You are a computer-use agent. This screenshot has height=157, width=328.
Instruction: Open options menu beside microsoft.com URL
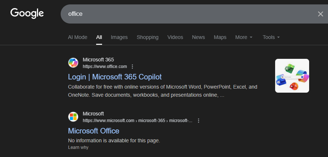(199, 121)
